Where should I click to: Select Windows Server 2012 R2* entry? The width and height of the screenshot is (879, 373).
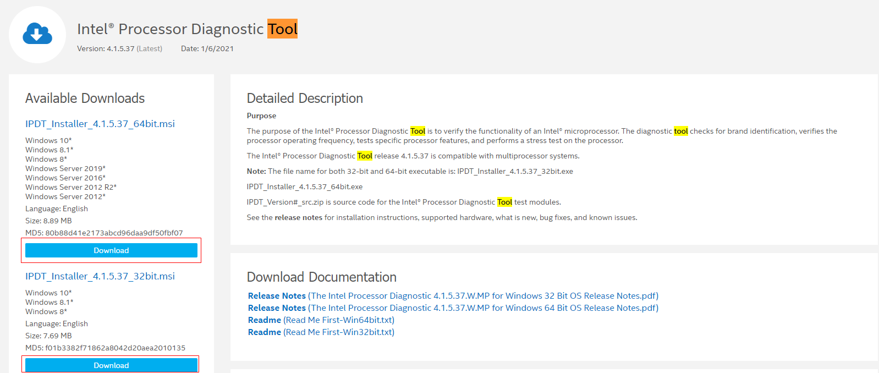[71, 188]
